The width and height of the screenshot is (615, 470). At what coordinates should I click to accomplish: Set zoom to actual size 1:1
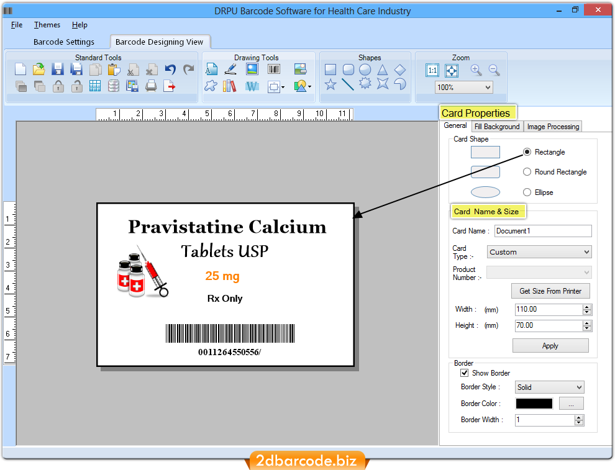click(x=432, y=71)
